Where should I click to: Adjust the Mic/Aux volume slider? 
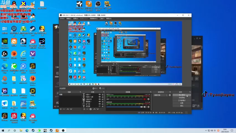(x=124, y=99)
